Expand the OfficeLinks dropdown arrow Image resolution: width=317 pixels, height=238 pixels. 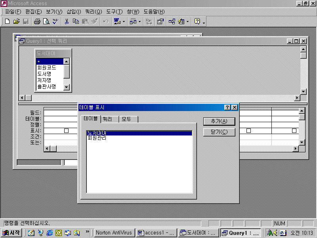pyautogui.click(x=124, y=21)
